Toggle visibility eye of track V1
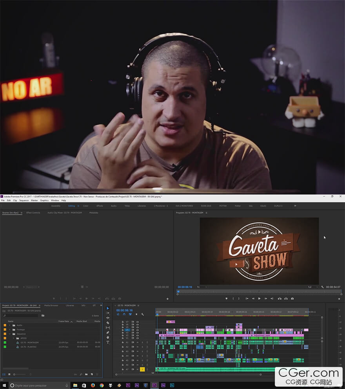This screenshot has height=389, width=345. click(138, 338)
